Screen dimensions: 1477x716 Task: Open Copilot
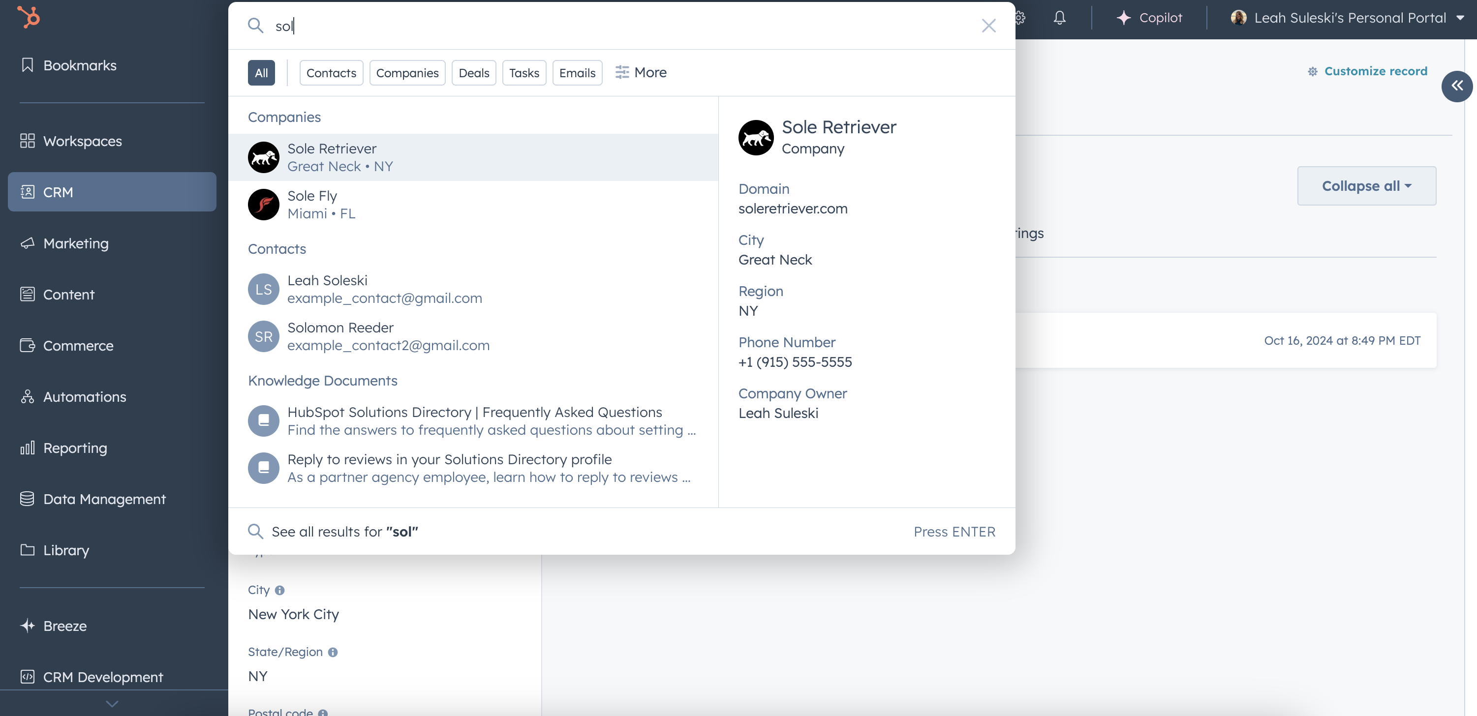(1150, 18)
